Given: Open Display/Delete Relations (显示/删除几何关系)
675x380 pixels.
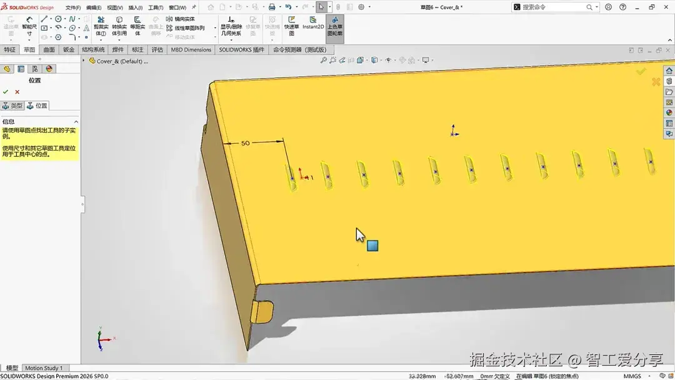Looking at the screenshot, I should [231, 26].
